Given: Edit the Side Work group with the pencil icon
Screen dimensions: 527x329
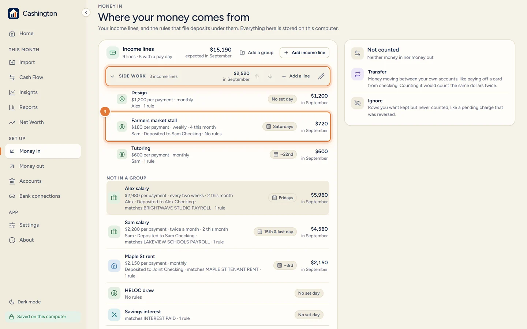Looking at the screenshot, I should tap(321, 76).
